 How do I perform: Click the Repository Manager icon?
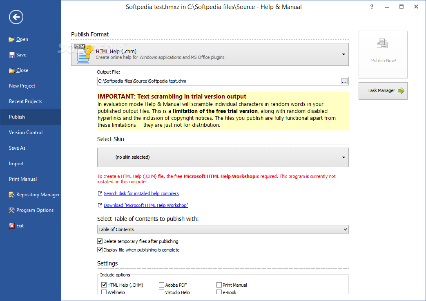pos(11,195)
